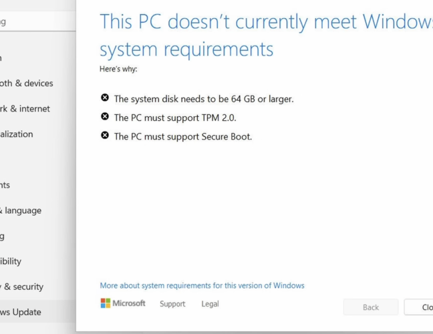433x334 pixels.
Task: Click the Microsoft logo in the footer
Action: [x=123, y=303]
